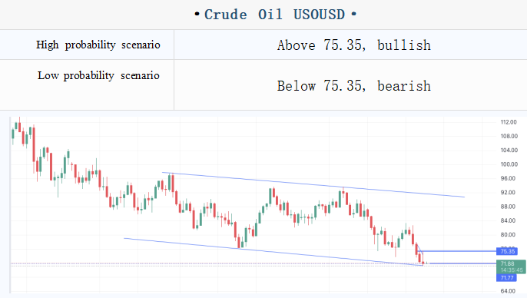The image size is (527, 298).
Task: Click the 100.00 axis value
Action: 509,164
